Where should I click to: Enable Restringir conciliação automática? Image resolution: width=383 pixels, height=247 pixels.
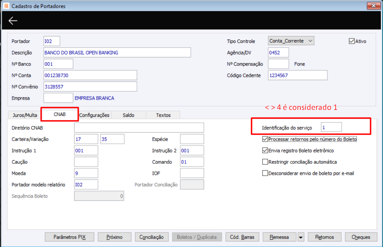point(265,162)
